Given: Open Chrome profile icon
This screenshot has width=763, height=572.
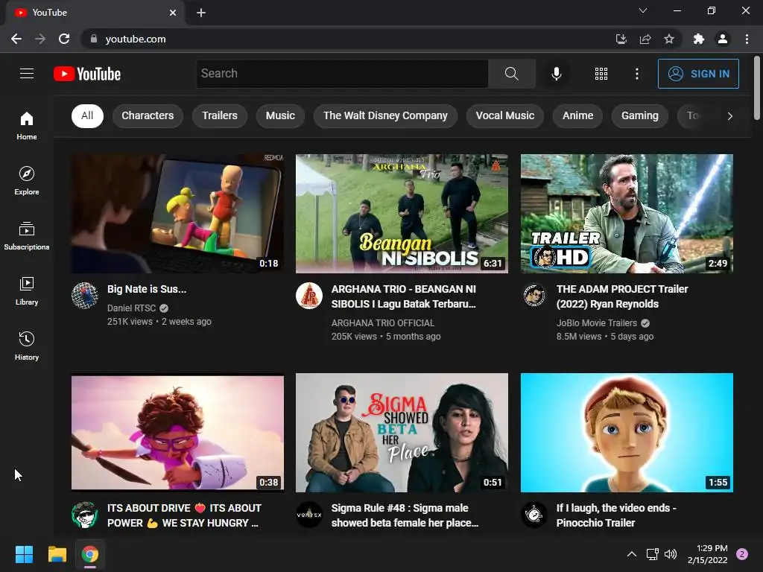Looking at the screenshot, I should coord(723,39).
